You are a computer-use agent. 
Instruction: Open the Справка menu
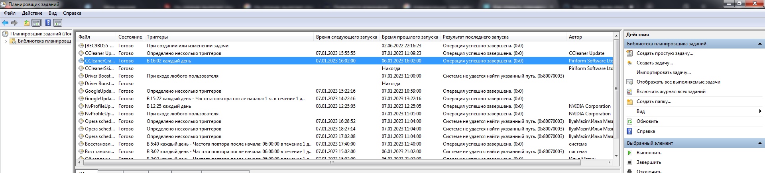[x=72, y=13]
